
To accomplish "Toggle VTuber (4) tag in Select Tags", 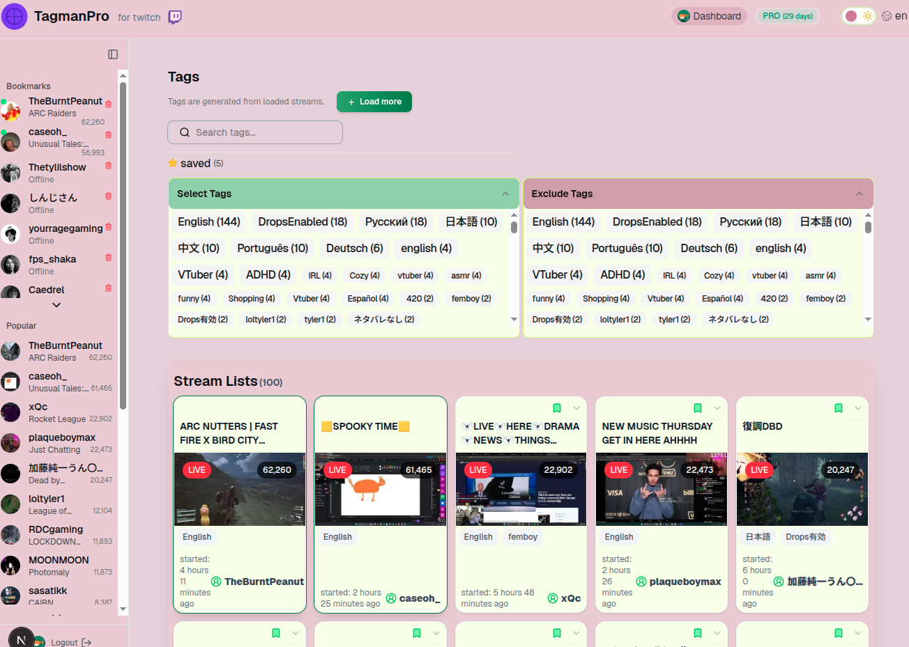I will [203, 274].
